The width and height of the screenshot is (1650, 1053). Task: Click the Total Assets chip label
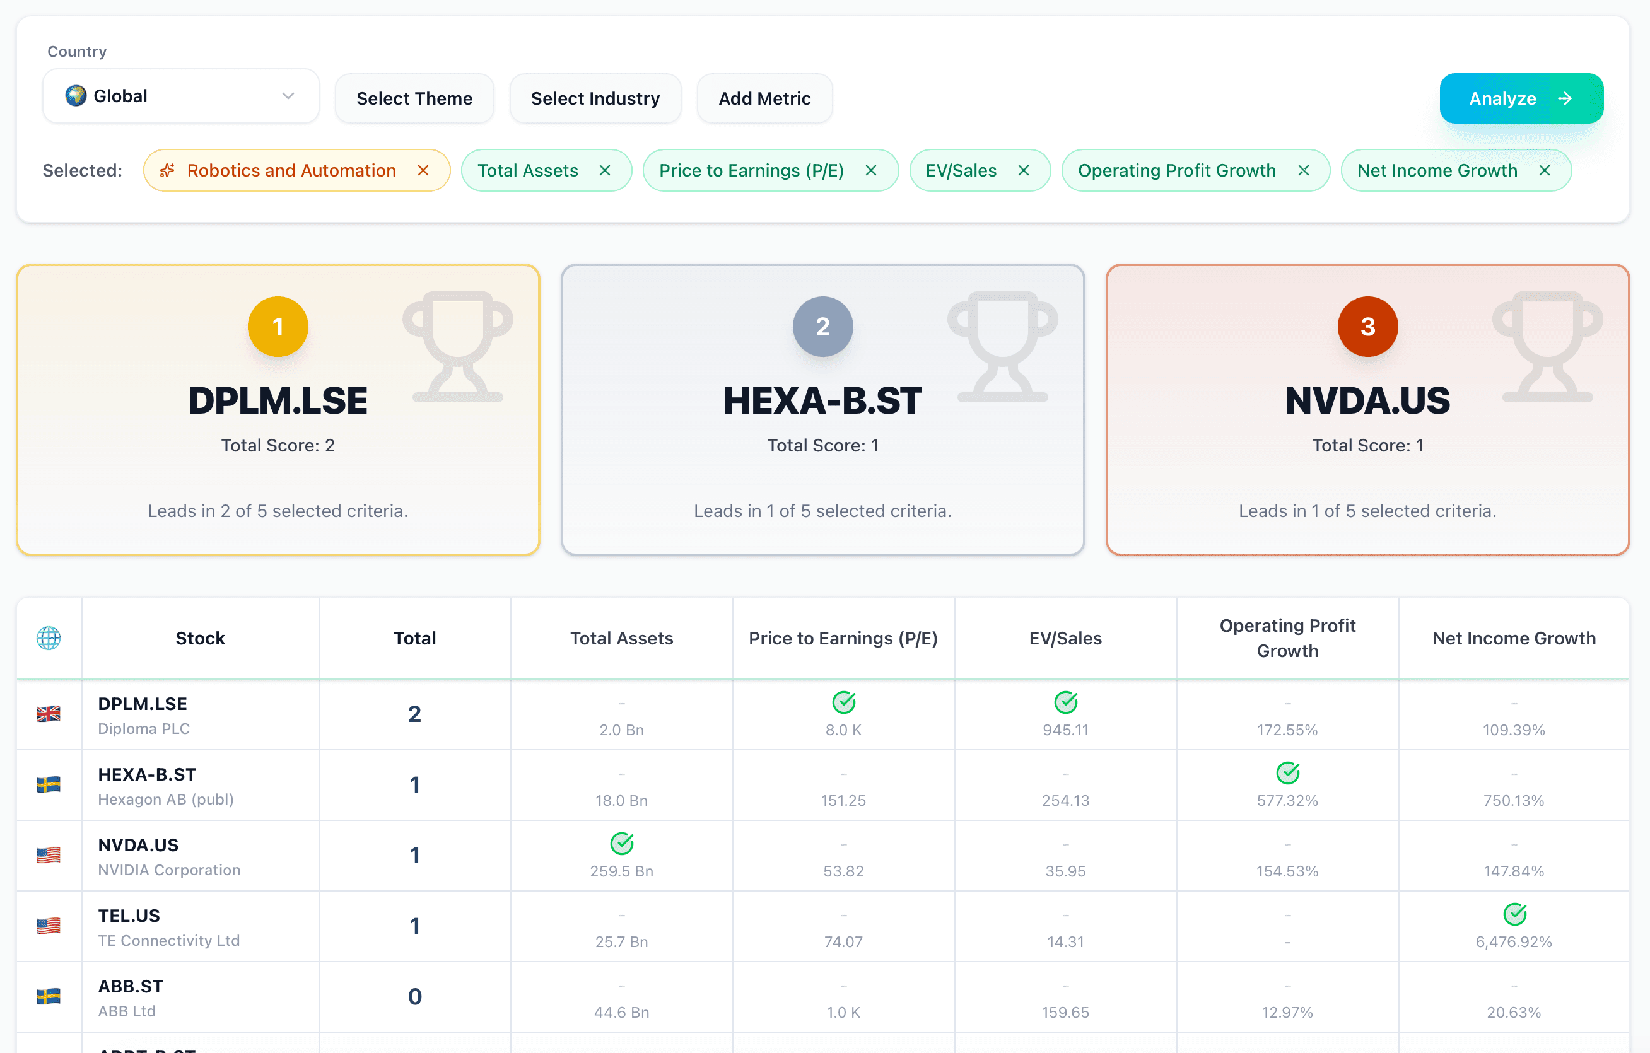[528, 171]
